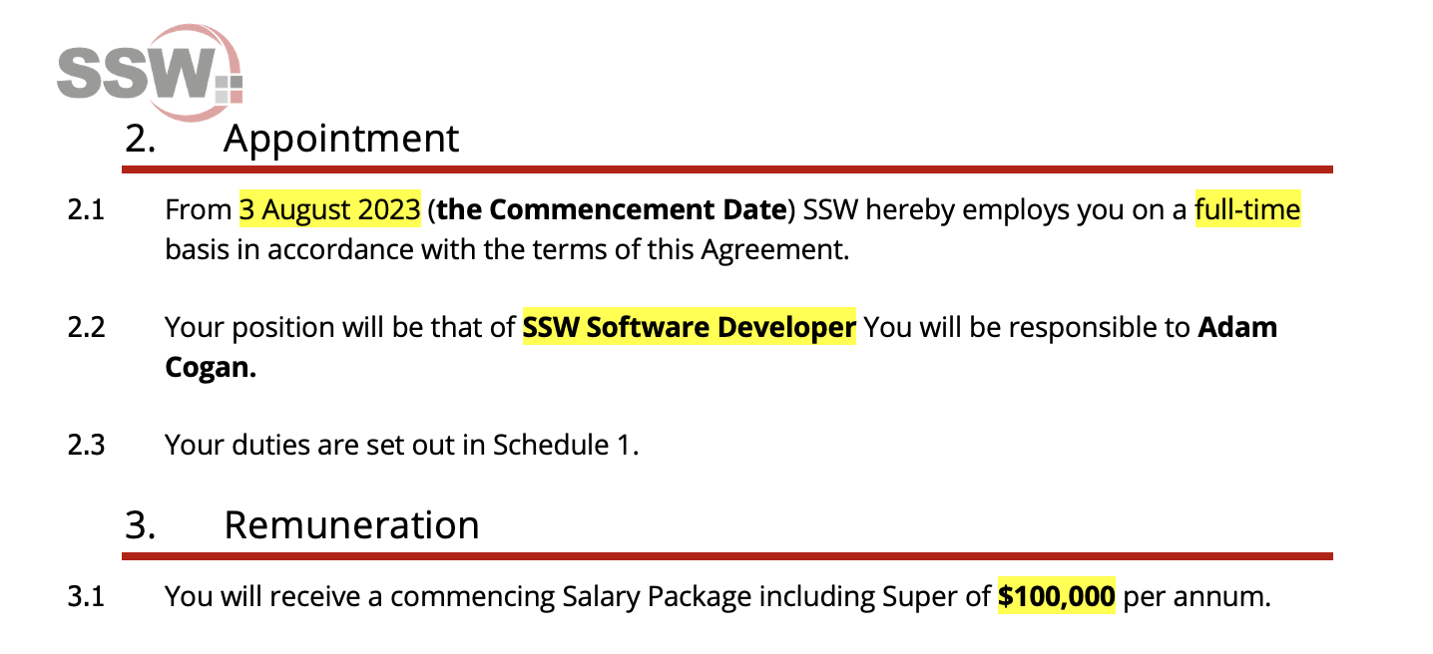The image size is (1433, 654).
Task: Click clause number 2.1
Action: coord(86,211)
